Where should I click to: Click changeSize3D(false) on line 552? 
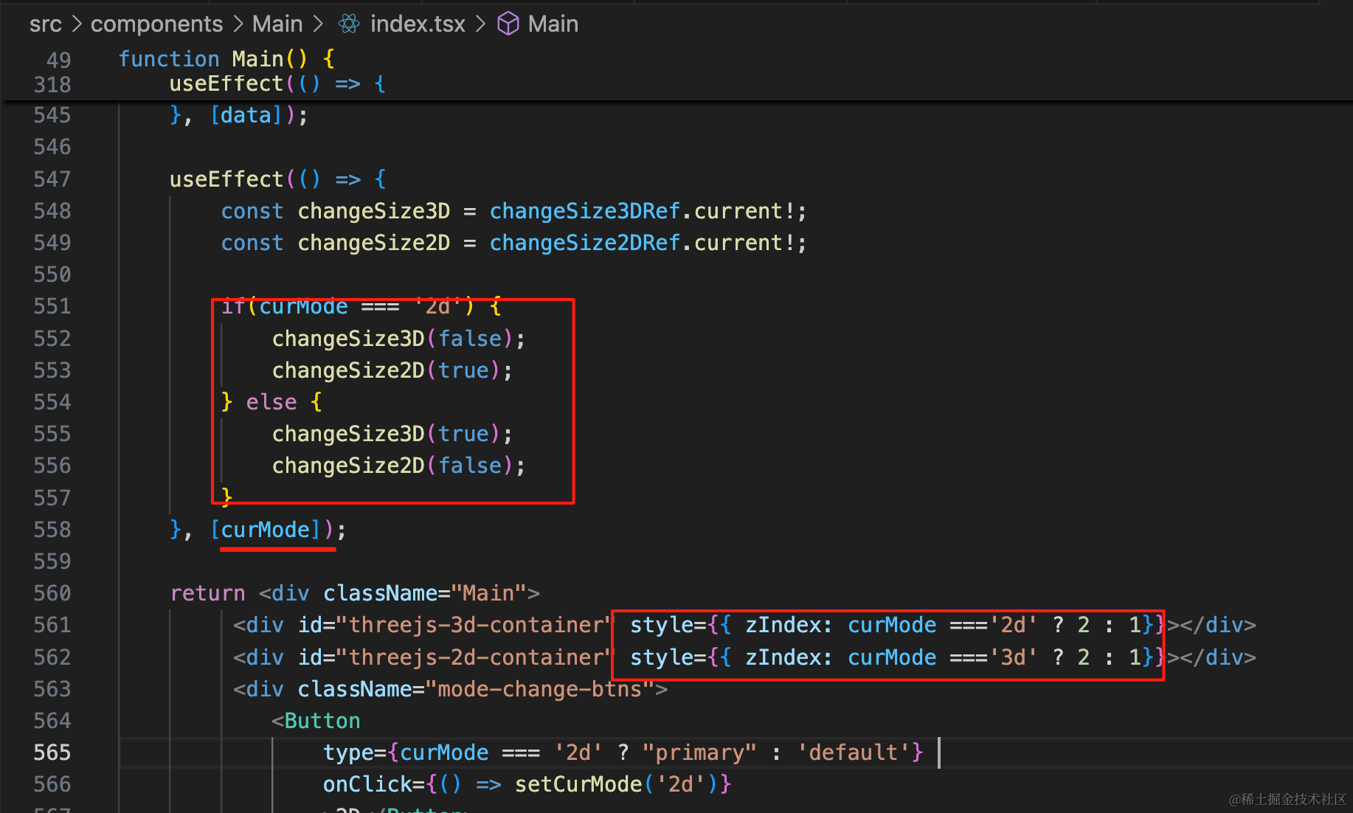(392, 339)
